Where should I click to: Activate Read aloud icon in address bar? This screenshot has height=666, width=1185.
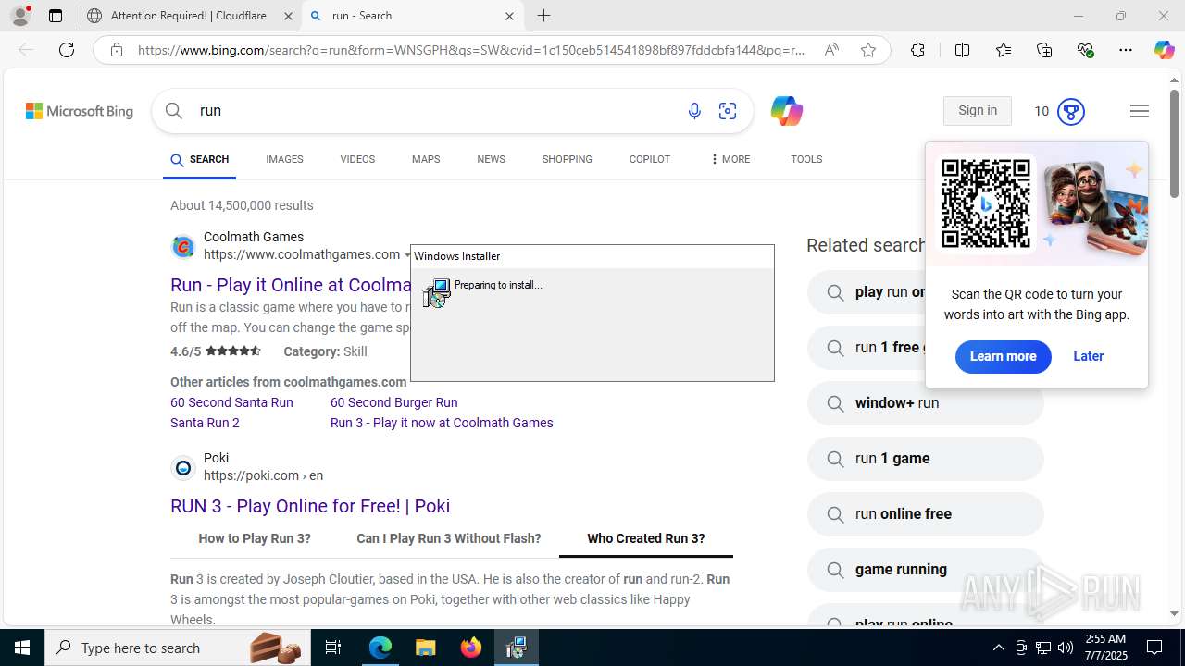tap(831, 50)
